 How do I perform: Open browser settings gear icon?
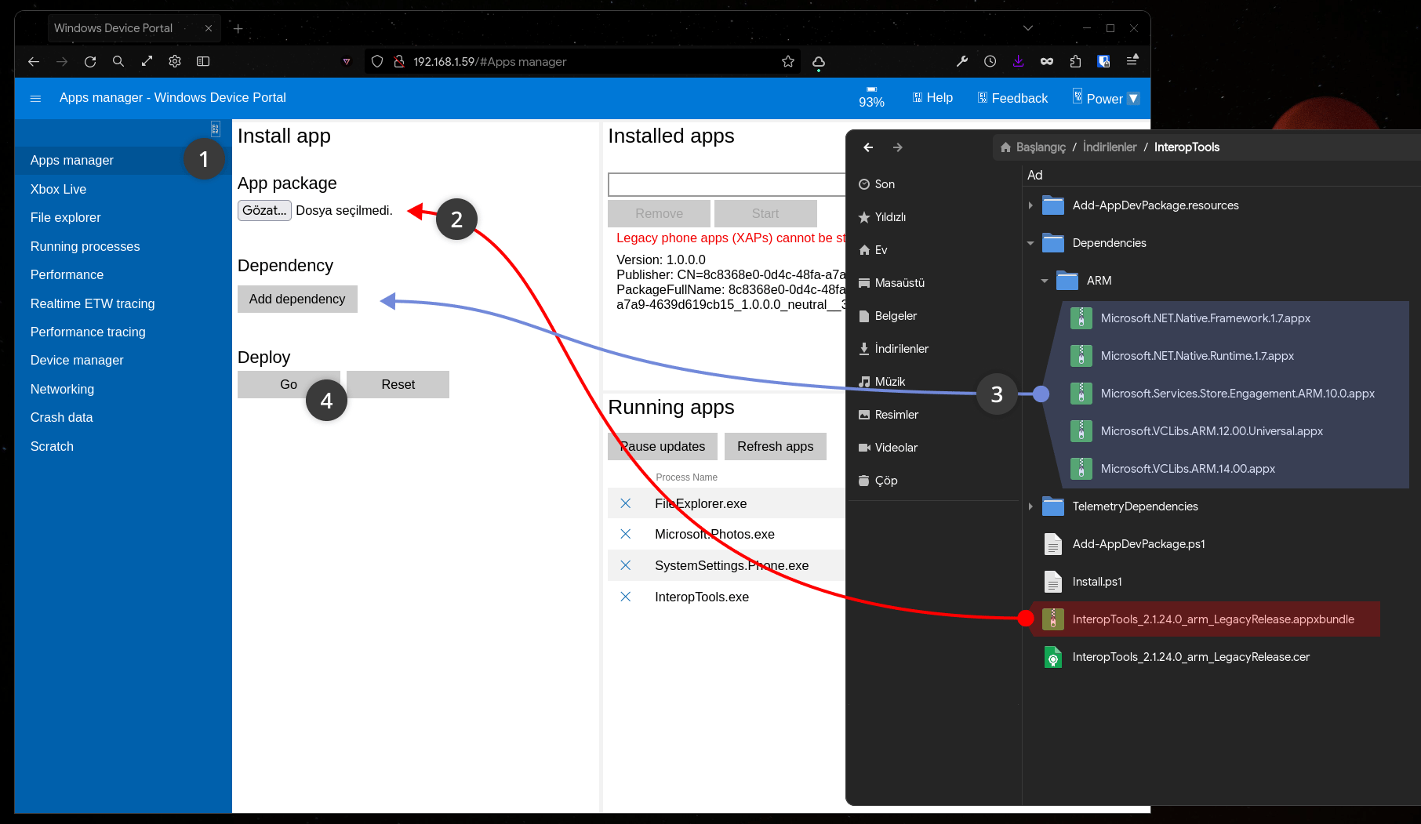click(175, 61)
